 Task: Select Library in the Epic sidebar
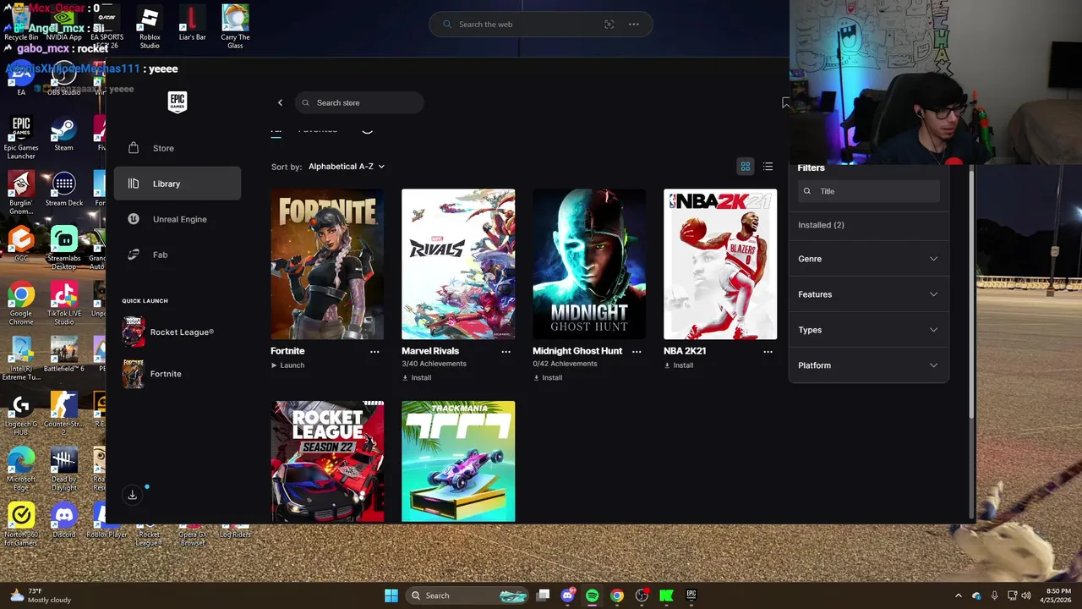178,184
